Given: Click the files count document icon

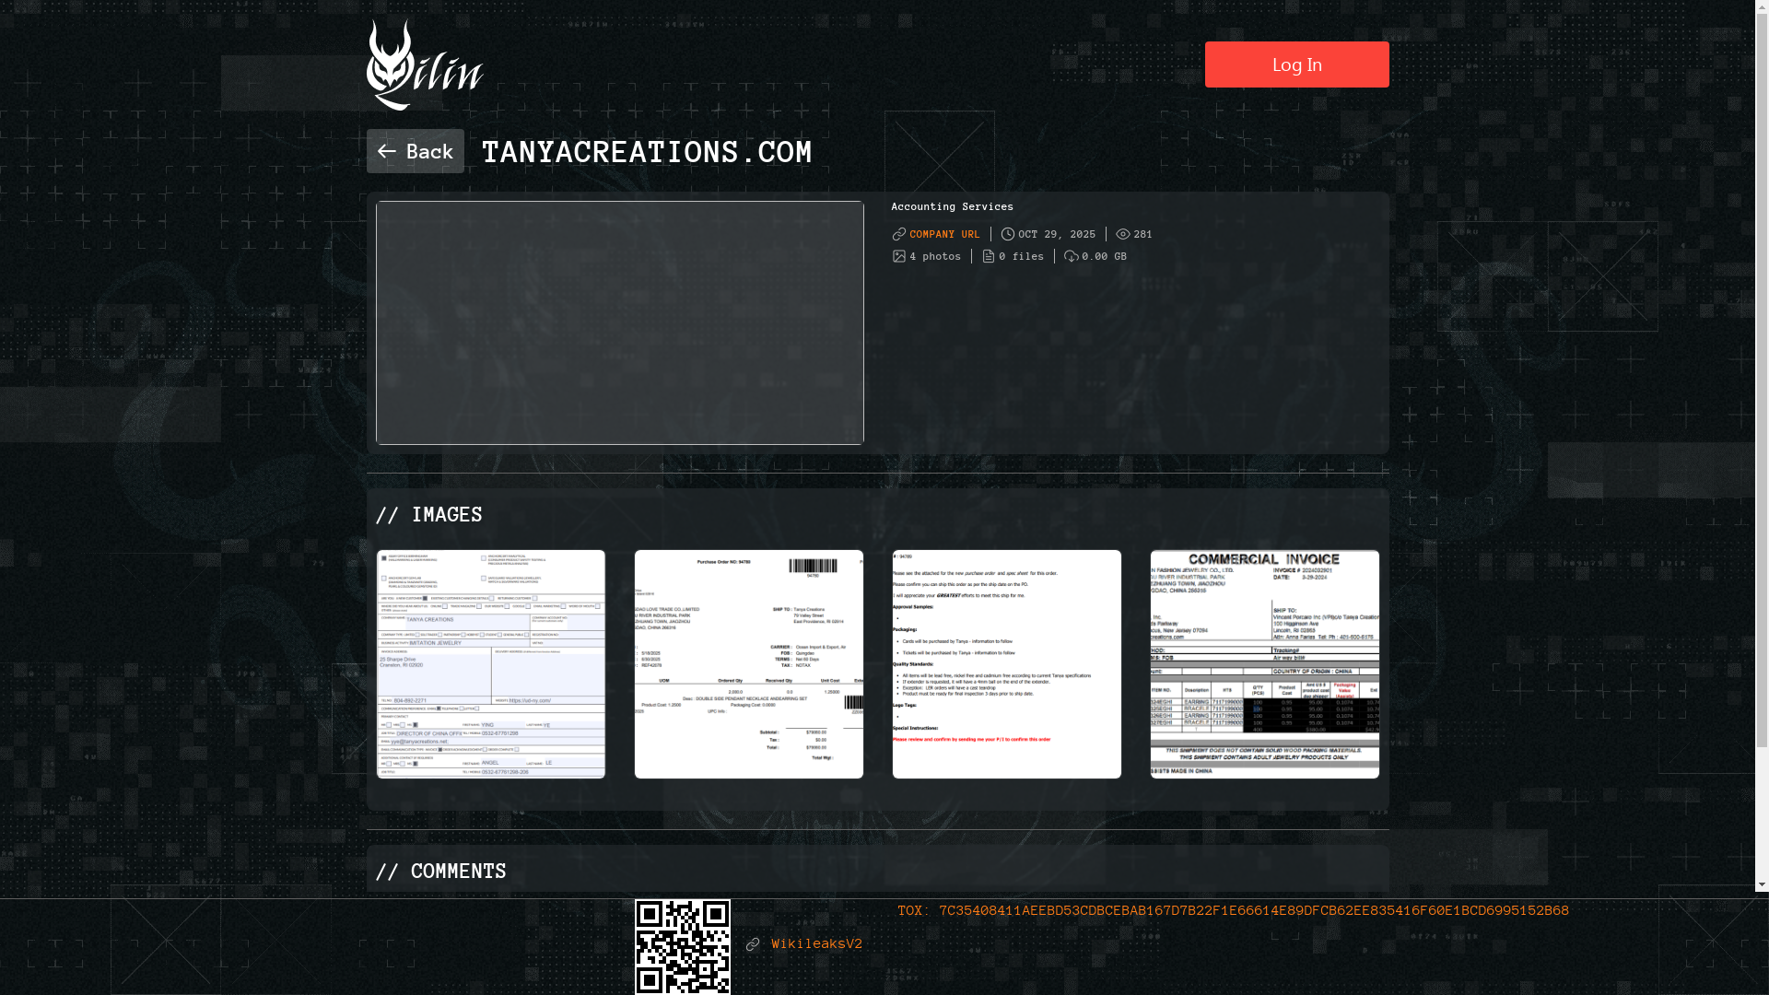Looking at the screenshot, I should [x=989, y=256].
